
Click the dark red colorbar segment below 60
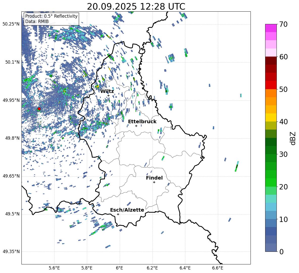tap(271, 61)
